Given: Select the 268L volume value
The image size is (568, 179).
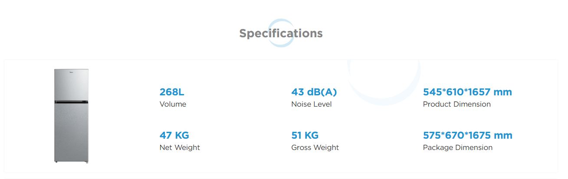Looking at the screenshot, I should (x=172, y=92).
